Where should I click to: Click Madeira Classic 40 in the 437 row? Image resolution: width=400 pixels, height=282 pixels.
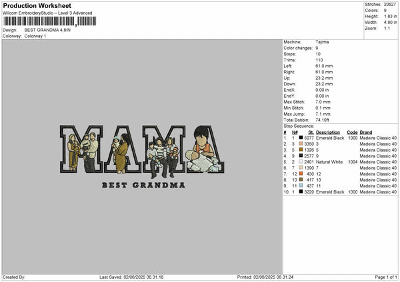tap(378, 186)
